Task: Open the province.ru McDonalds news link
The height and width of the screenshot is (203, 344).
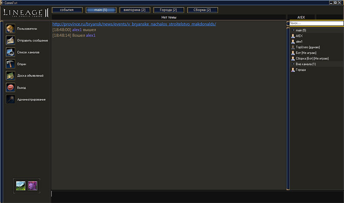Action: pos(134,24)
